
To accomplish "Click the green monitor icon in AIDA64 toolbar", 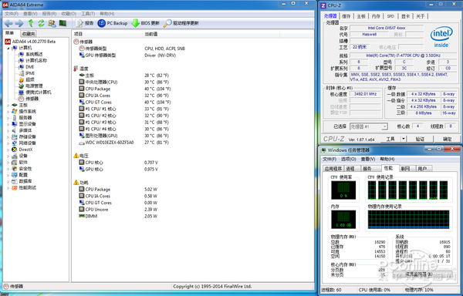I will [63, 23].
